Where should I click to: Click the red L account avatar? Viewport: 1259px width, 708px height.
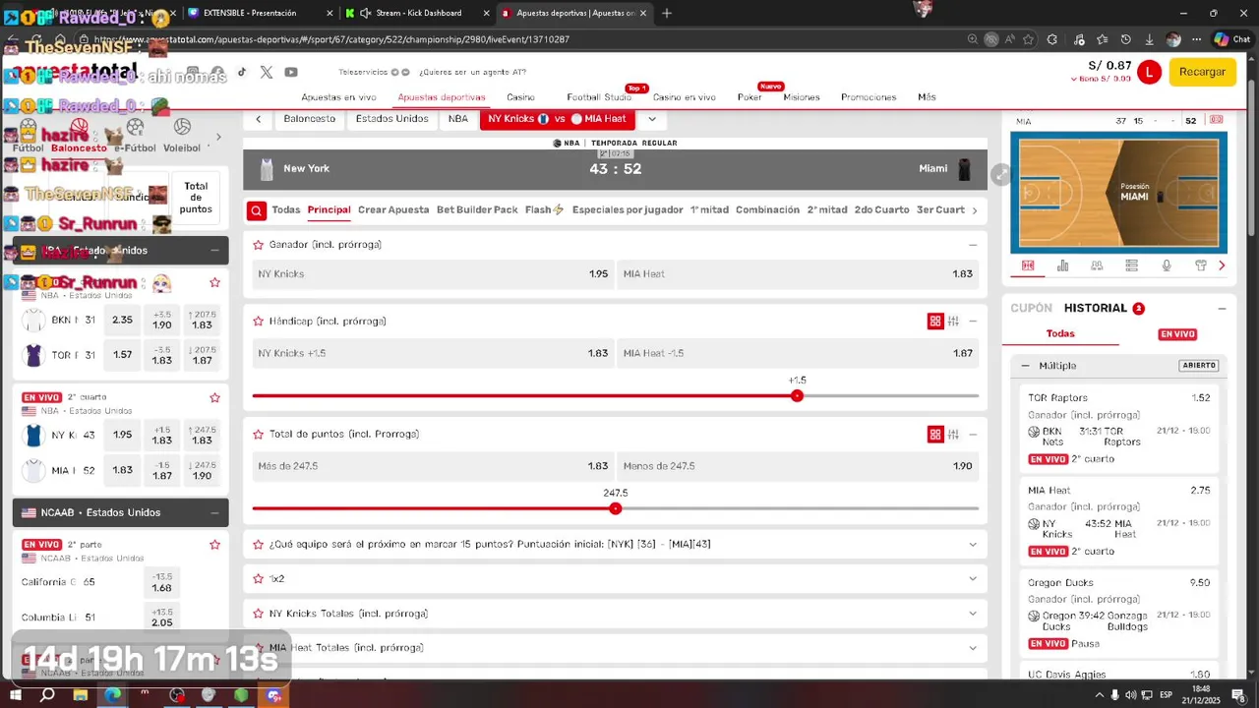click(x=1149, y=72)
